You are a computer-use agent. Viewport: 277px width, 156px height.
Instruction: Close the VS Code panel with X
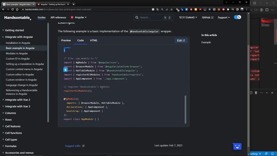[272, 93]
